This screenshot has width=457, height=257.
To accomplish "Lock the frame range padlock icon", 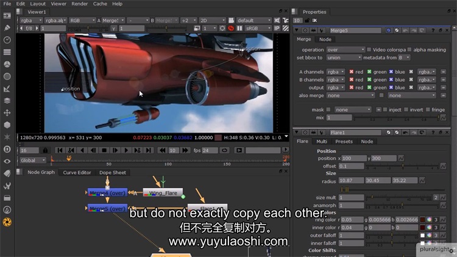I will point(45,150).
